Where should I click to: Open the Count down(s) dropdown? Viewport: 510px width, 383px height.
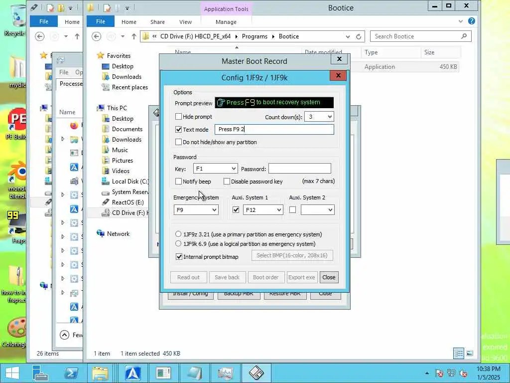[330, 117]
